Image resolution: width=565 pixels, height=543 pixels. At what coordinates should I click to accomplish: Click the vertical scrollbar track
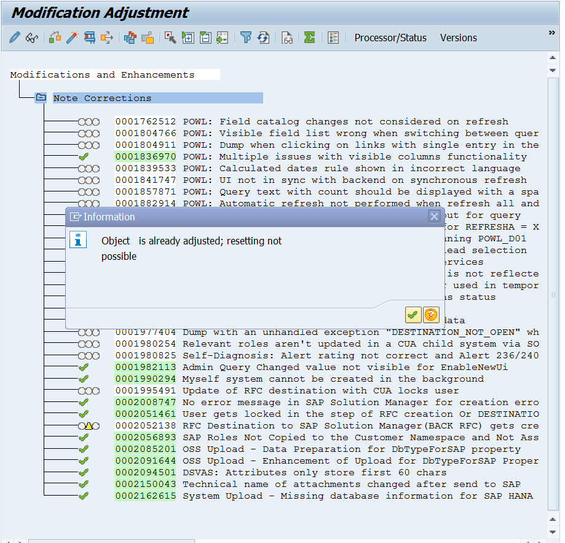point(553,294)
